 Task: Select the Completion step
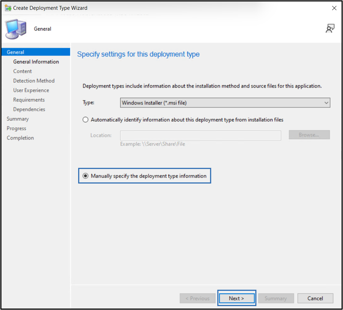point(20,138)
